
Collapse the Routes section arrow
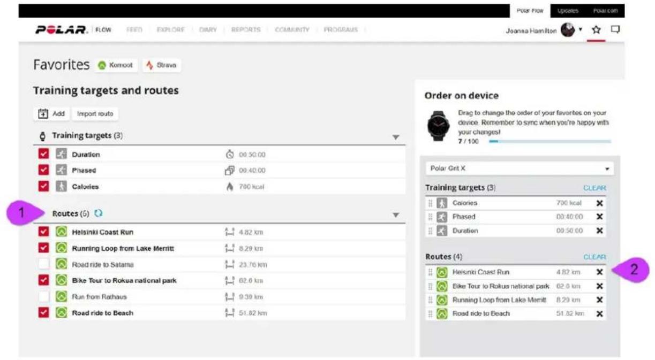pos(396,215)
